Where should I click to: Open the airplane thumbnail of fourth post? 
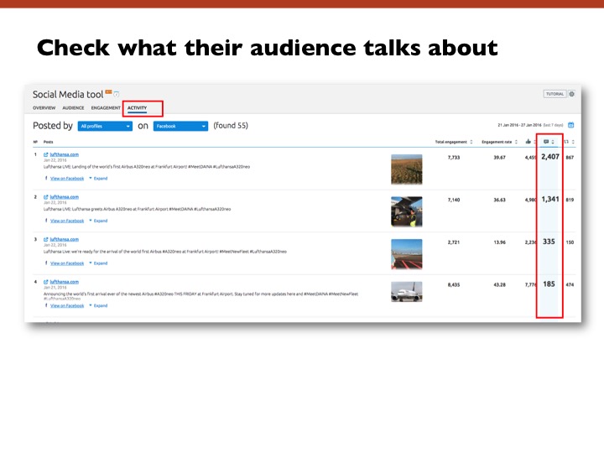(406, 292)
